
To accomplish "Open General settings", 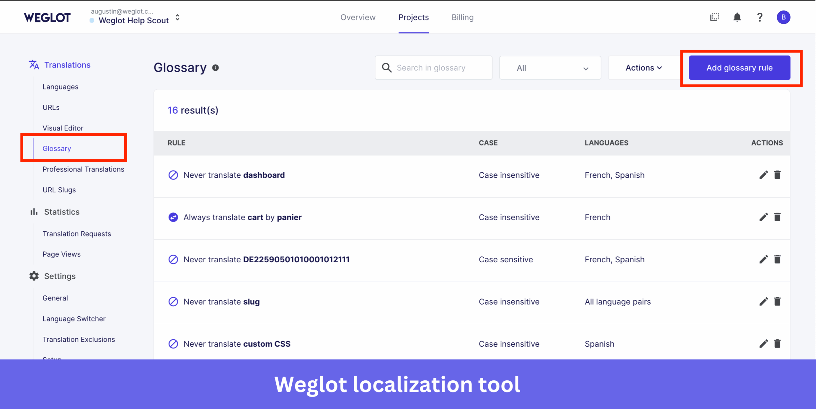I will [55, 298].
